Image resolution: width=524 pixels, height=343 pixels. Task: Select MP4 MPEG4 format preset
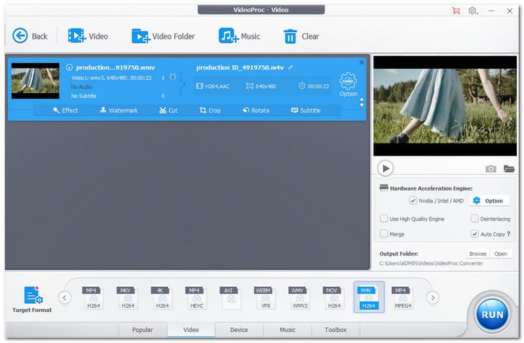(x=403, y=297)
